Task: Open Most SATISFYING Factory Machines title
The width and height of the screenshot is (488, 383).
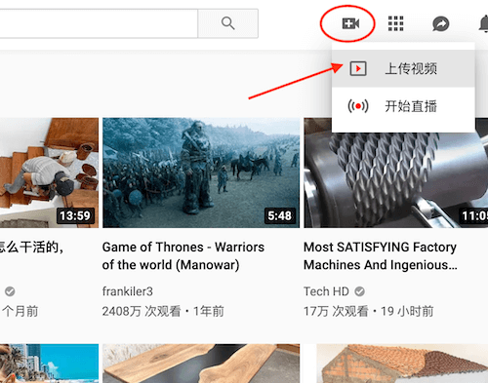Action: point(381,256)
